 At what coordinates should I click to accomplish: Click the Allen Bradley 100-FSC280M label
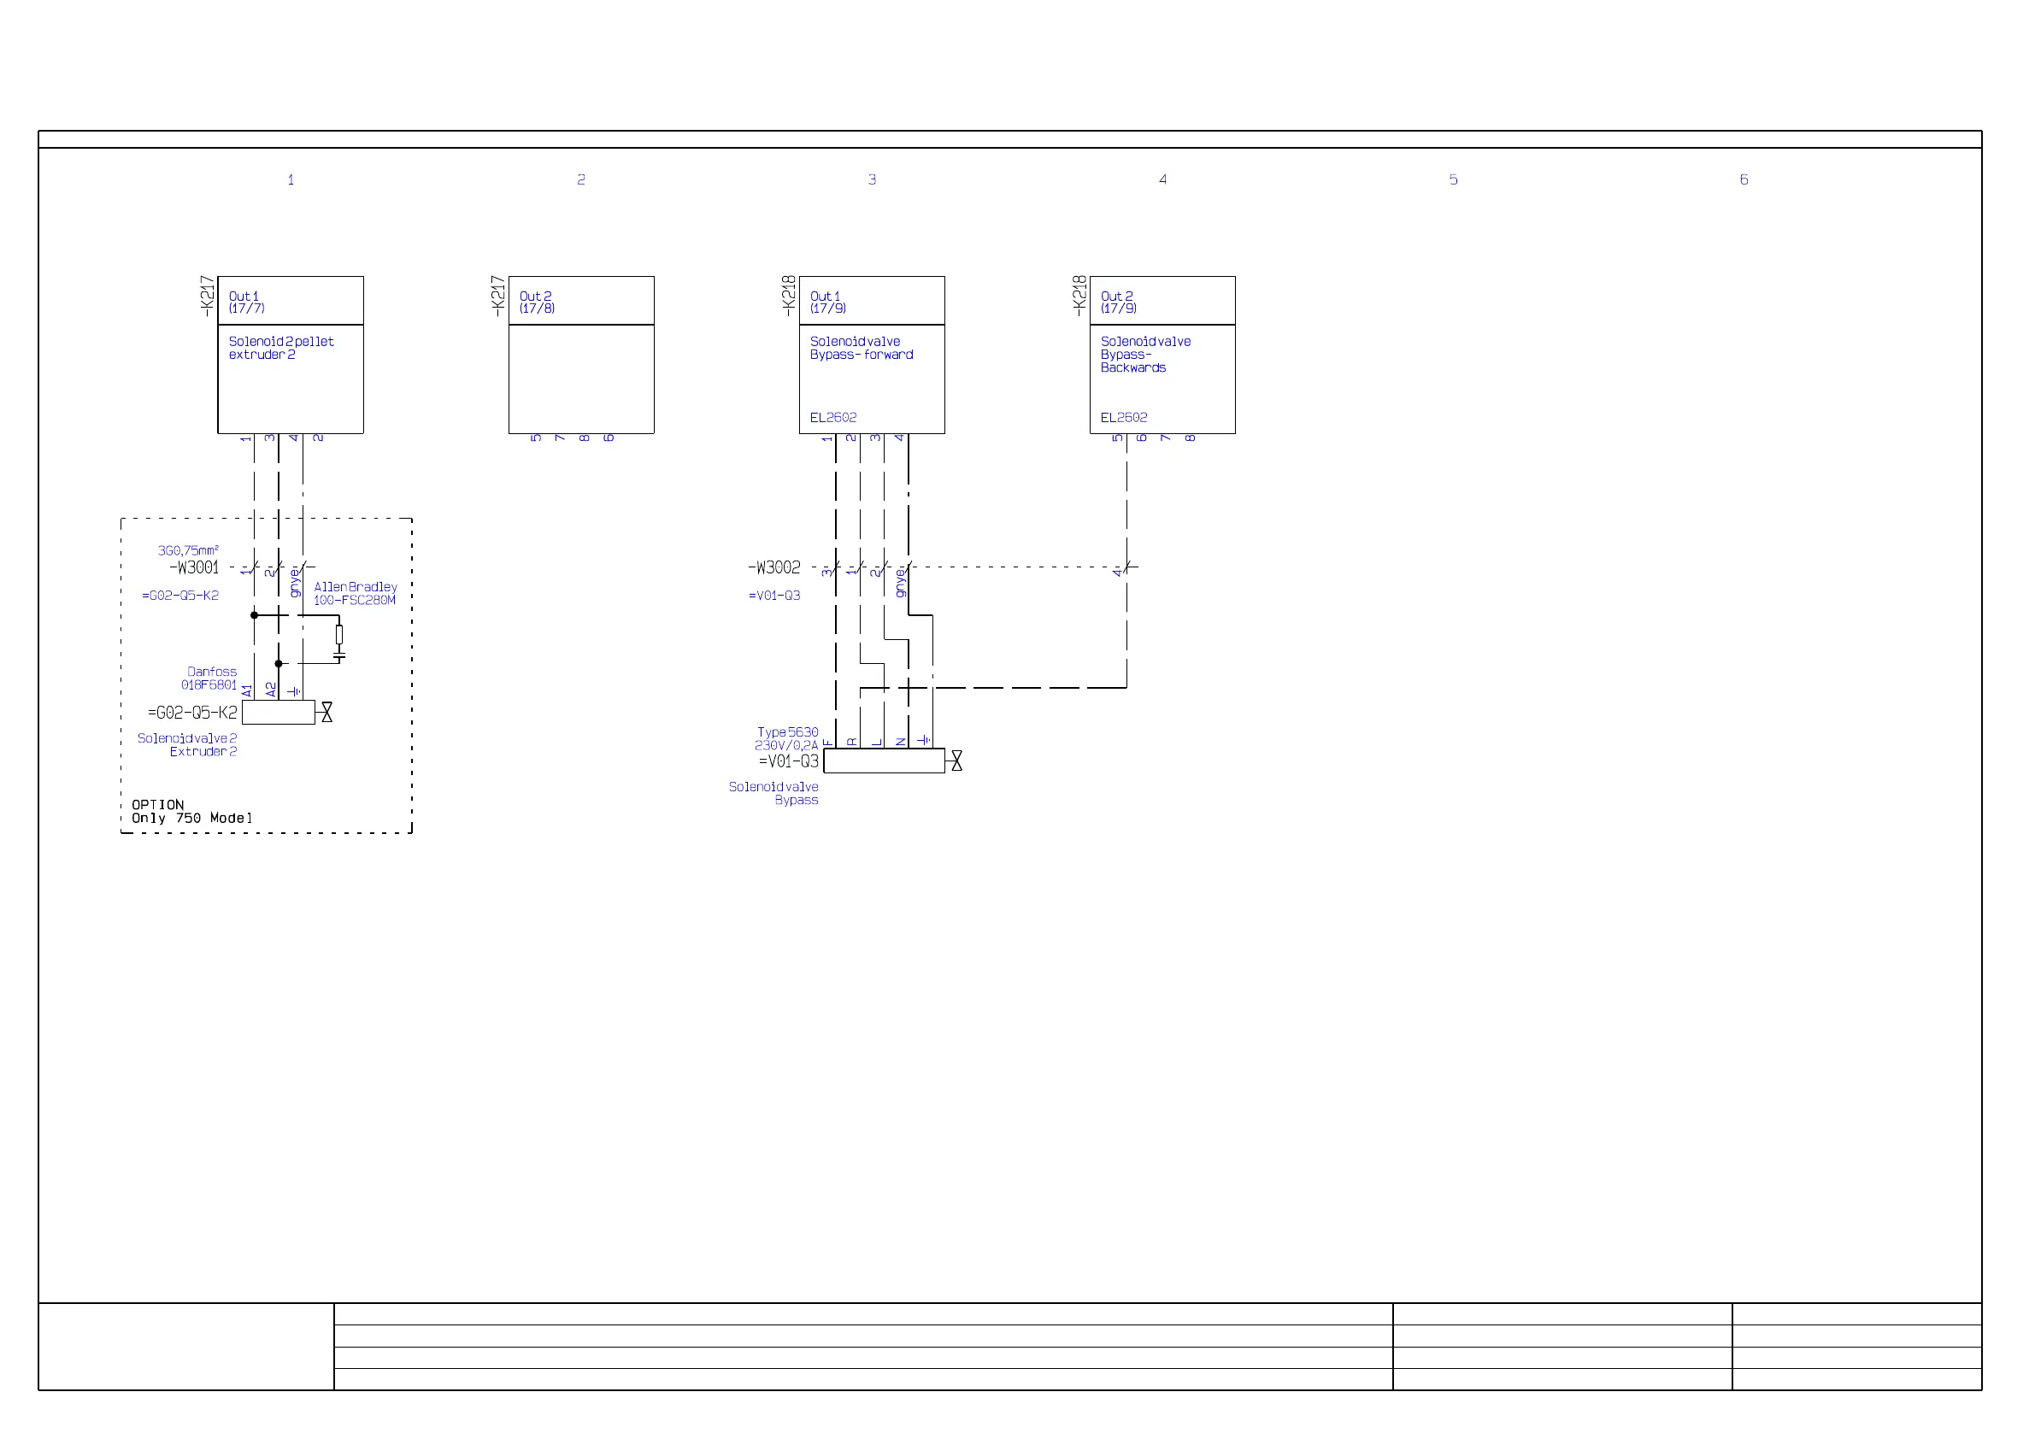pos(356,594)
